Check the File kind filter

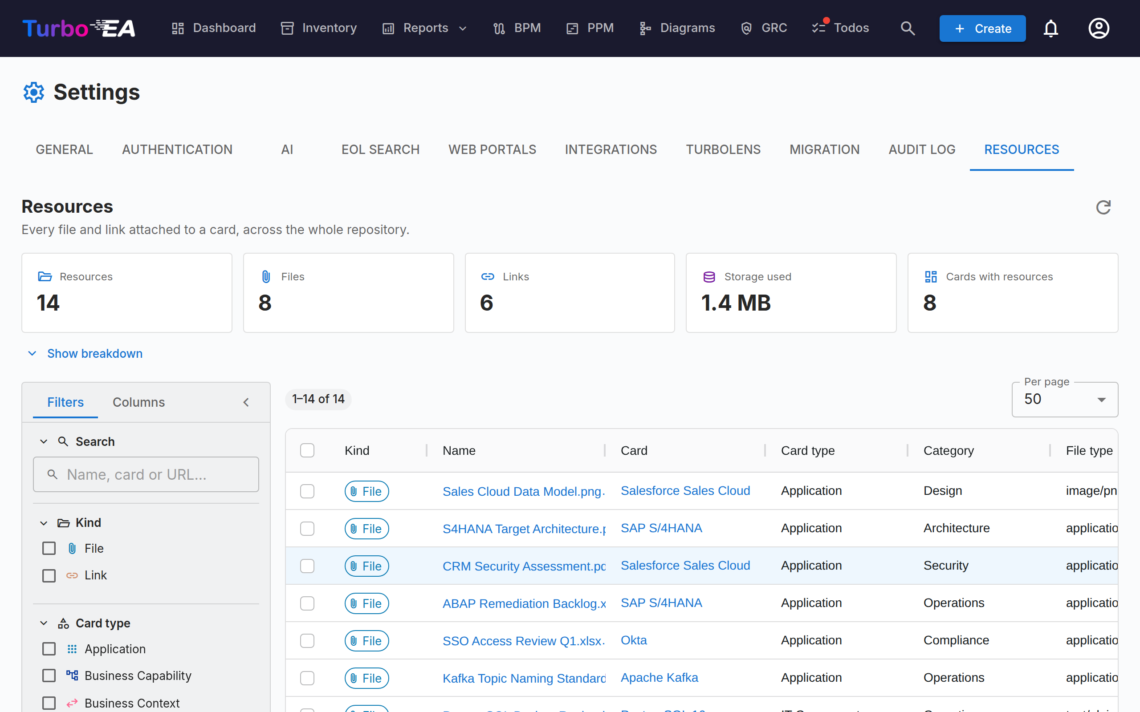[49, 548]
